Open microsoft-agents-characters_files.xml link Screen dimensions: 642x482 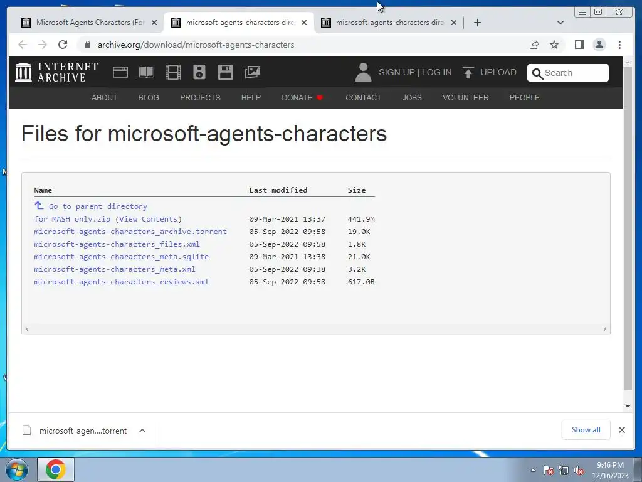tap(117, 244)
